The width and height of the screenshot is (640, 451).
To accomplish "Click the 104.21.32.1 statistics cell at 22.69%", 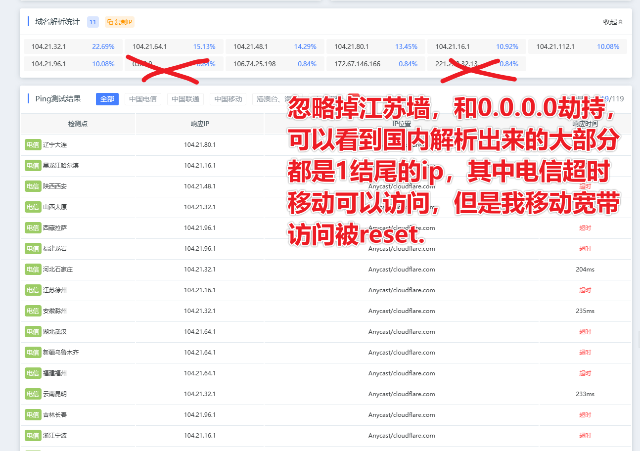I will (x=73, y=46).
